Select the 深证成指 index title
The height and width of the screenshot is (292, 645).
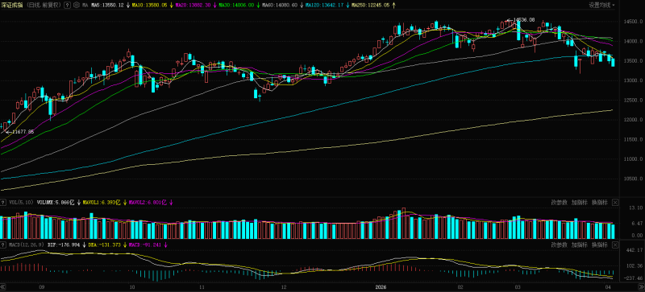[x=11, y=6]
